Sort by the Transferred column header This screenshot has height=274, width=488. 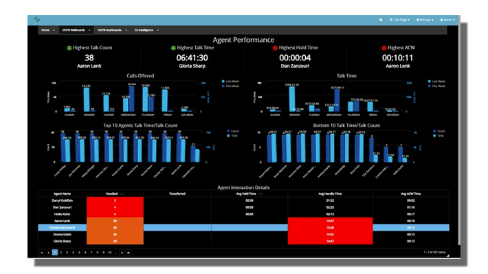[x=177, y=194]
